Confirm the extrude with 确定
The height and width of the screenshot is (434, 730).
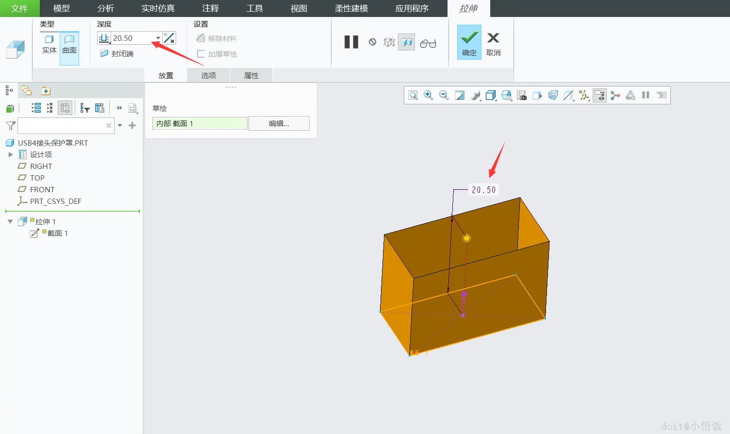pos(469,42)
